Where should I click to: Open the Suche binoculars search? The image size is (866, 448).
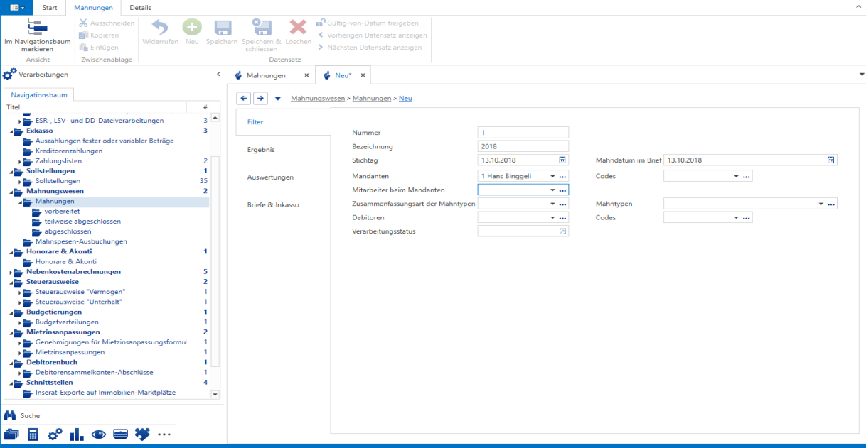click(10, 415)
